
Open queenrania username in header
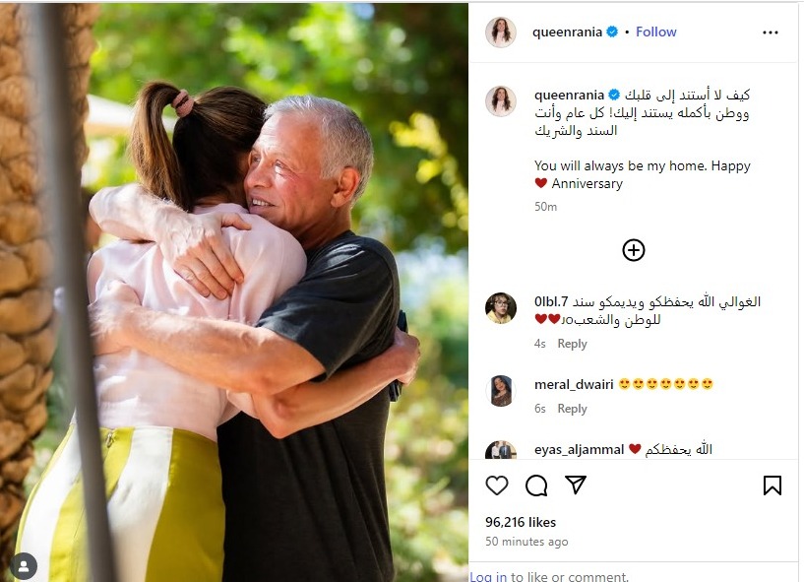[567, 32]
